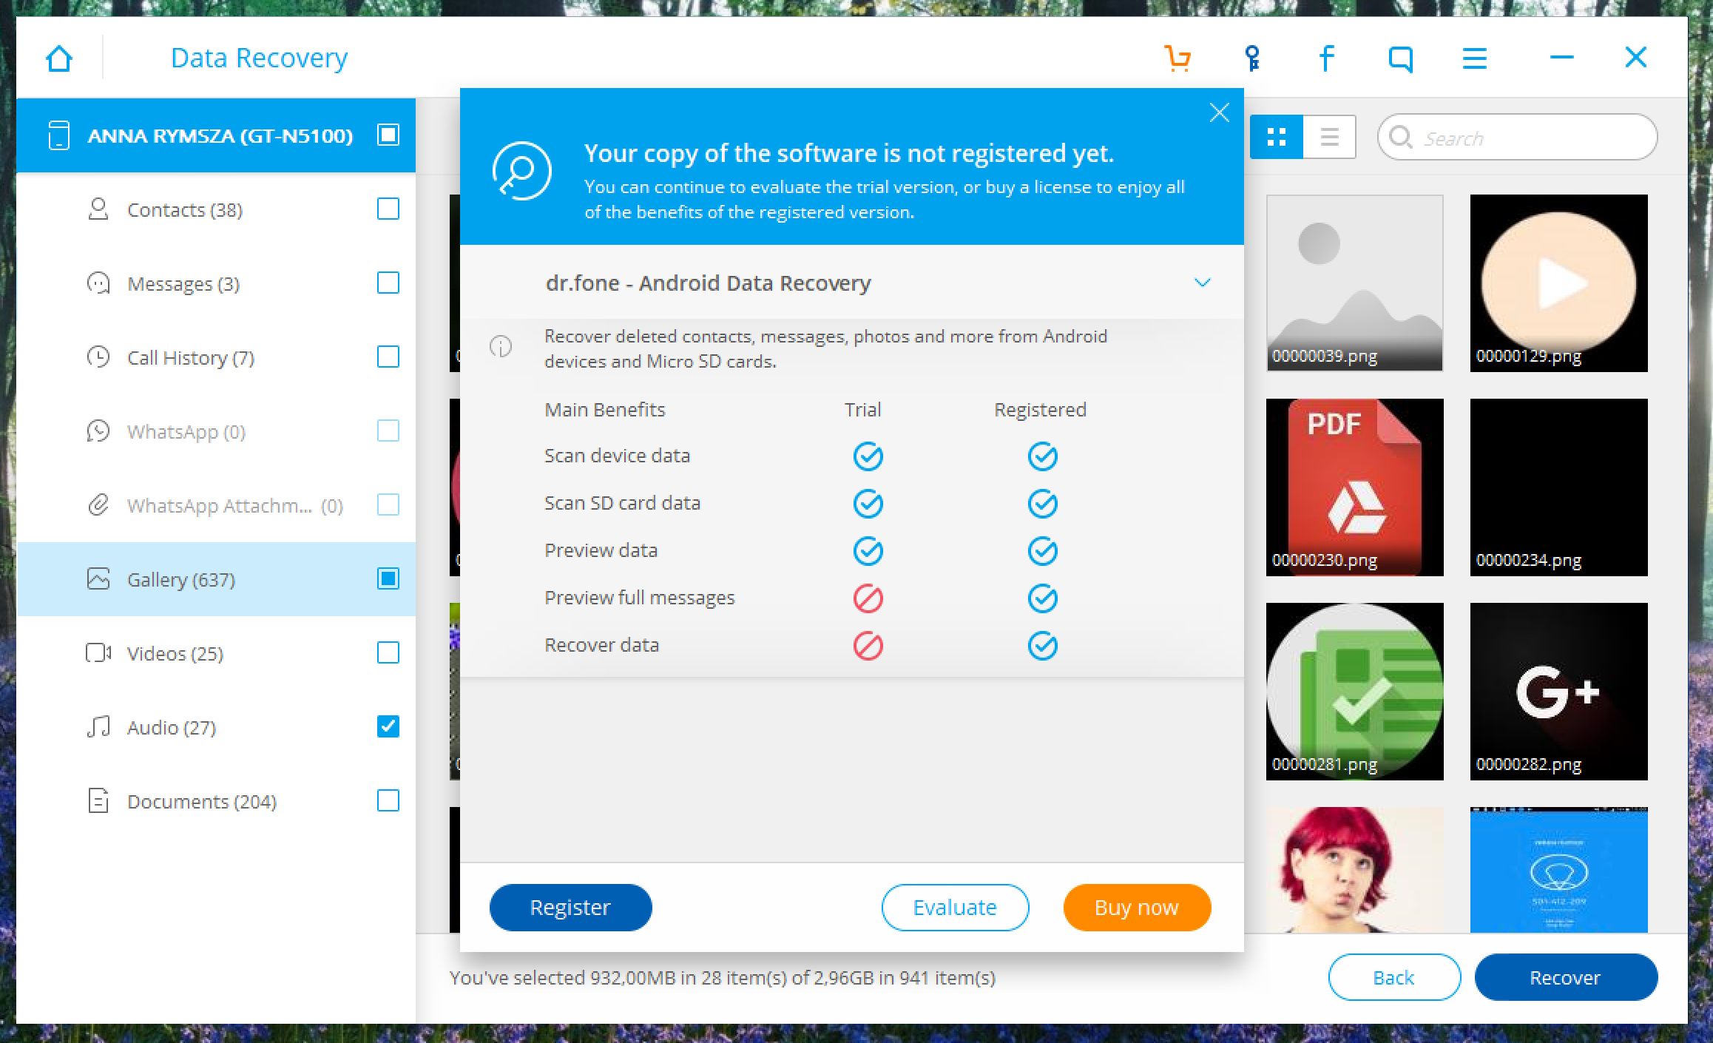Switch to list view layout
The height and width of the screenshot is (1043, 1713).
pyautogui.click(x=1329, y=137)
